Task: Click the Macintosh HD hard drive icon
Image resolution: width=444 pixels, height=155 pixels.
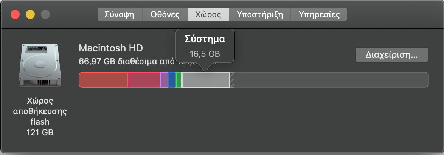Action: (x=40, y=65)
